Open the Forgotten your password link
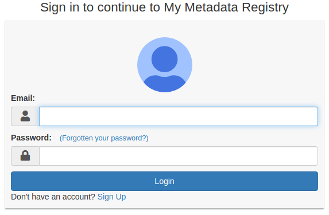 pos(104,138)
